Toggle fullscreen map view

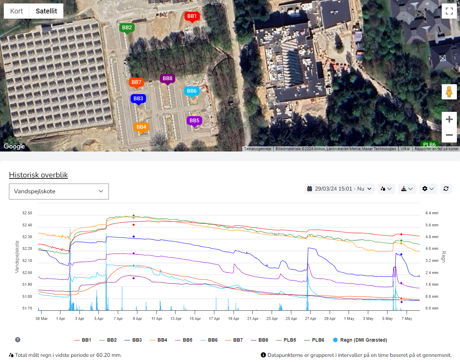coord(449,11)
